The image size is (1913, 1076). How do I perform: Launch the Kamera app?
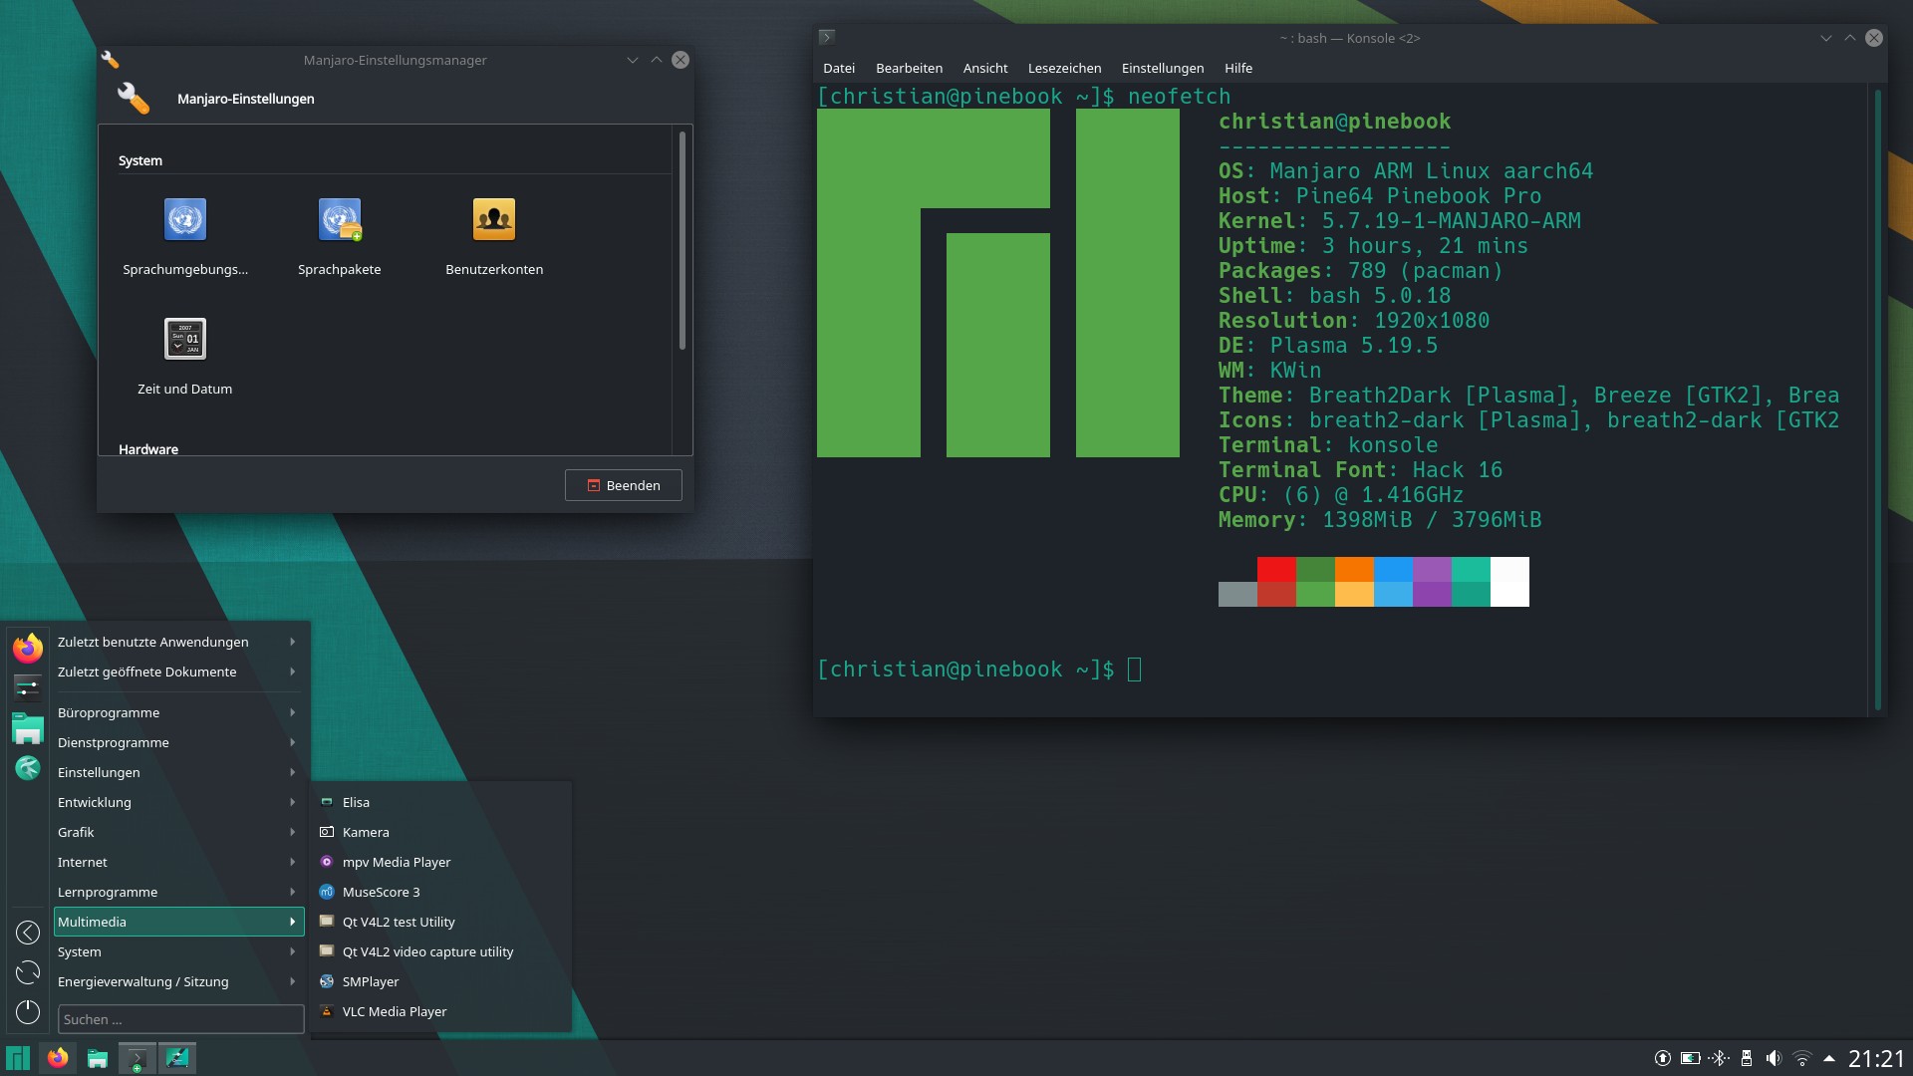point(441,833)
